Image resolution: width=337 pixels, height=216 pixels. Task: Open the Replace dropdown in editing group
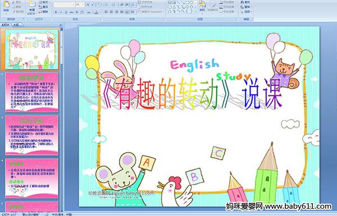click(247, 7)
